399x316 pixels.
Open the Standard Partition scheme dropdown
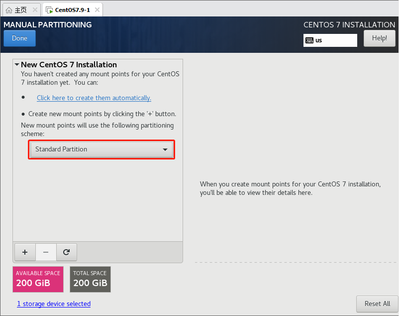pyautogui.click(x=101, y=150)
